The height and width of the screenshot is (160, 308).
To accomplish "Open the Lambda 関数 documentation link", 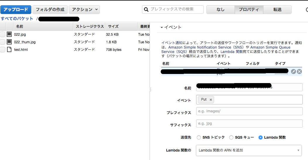I will pyautogui.click(x=232, y=52).
